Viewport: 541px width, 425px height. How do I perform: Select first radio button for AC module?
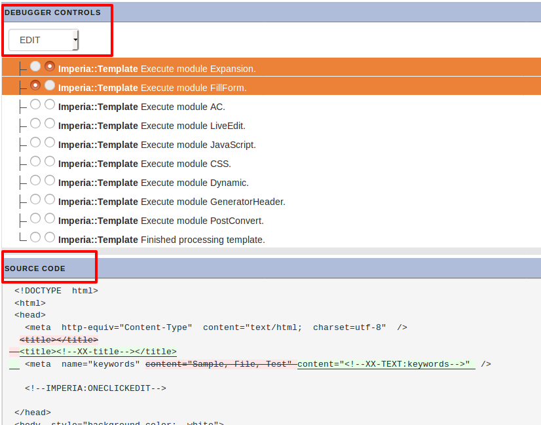click(x=35, y=104)
